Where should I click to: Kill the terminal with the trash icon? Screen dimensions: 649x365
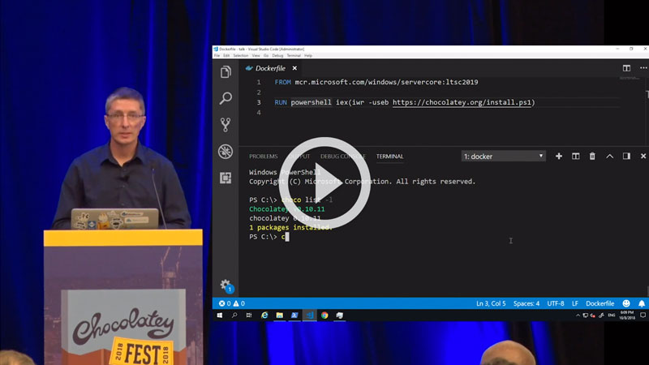point(592,156)
